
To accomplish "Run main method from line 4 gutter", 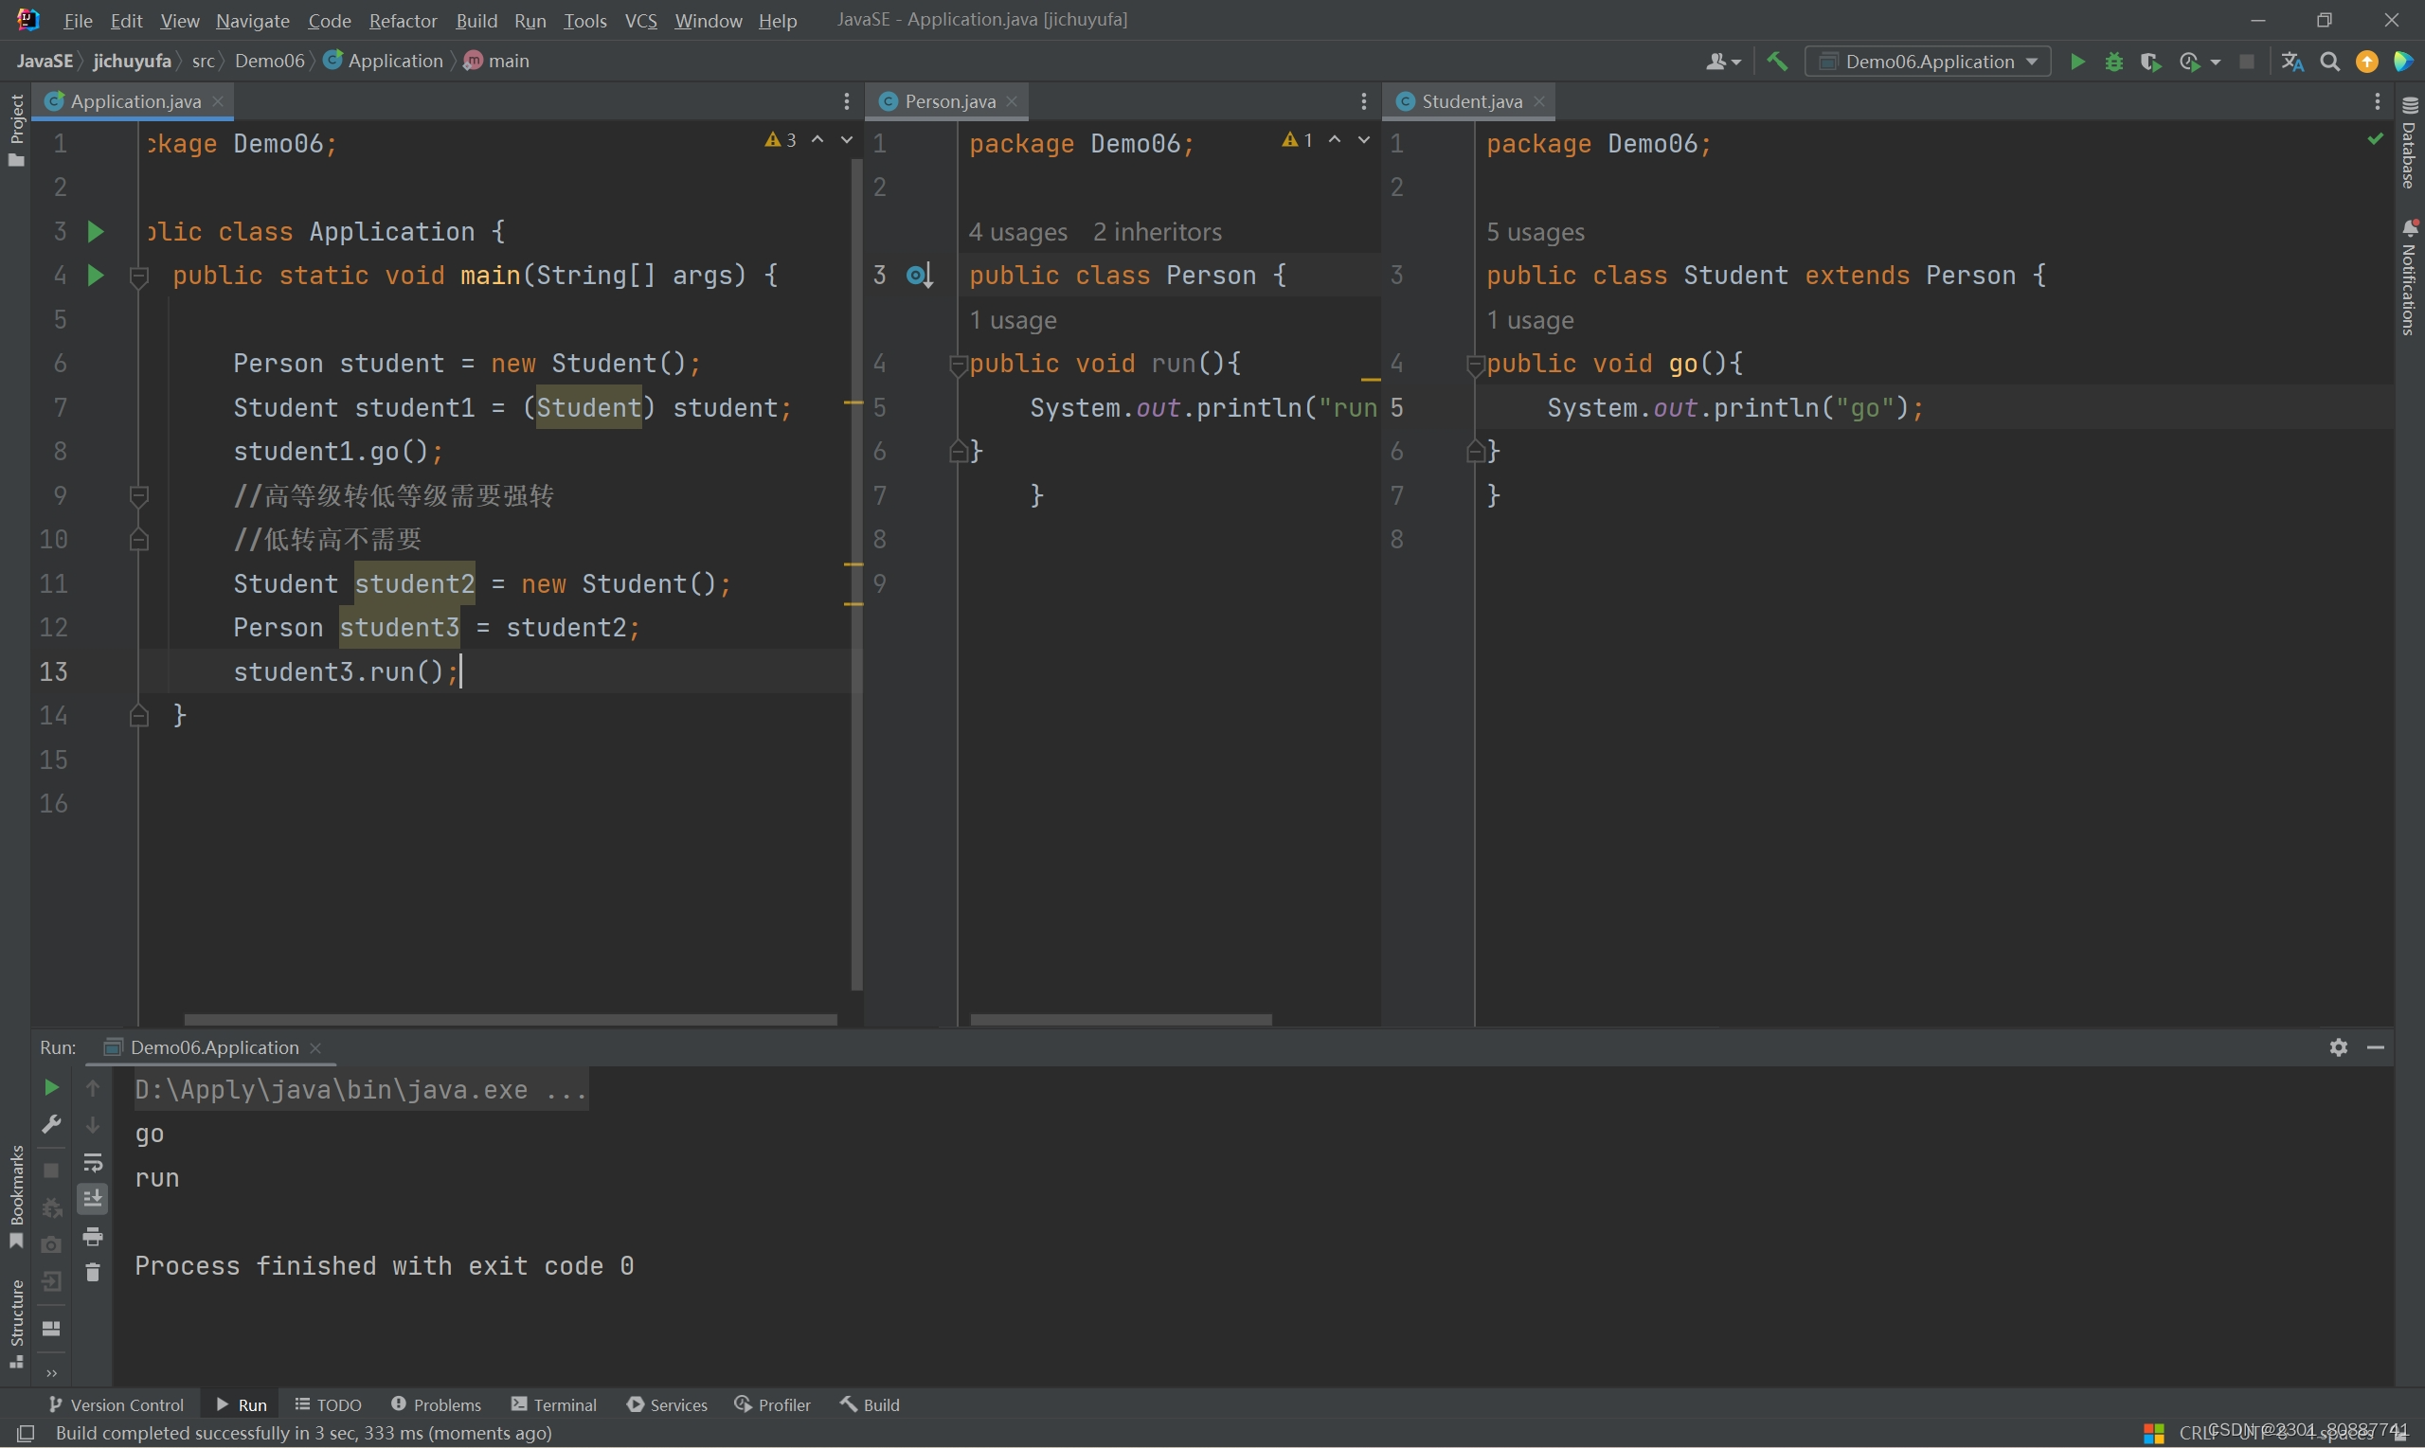I will pos(96,276).
